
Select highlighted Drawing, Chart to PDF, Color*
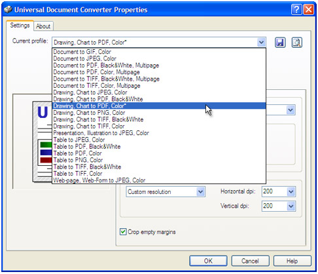pos(159,106)
